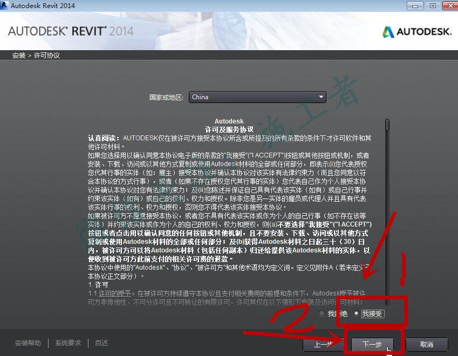Click the 许可及服务协议 agreement heading
The height and width of the screenshot is (356, 458).
[x=229, y=129]
